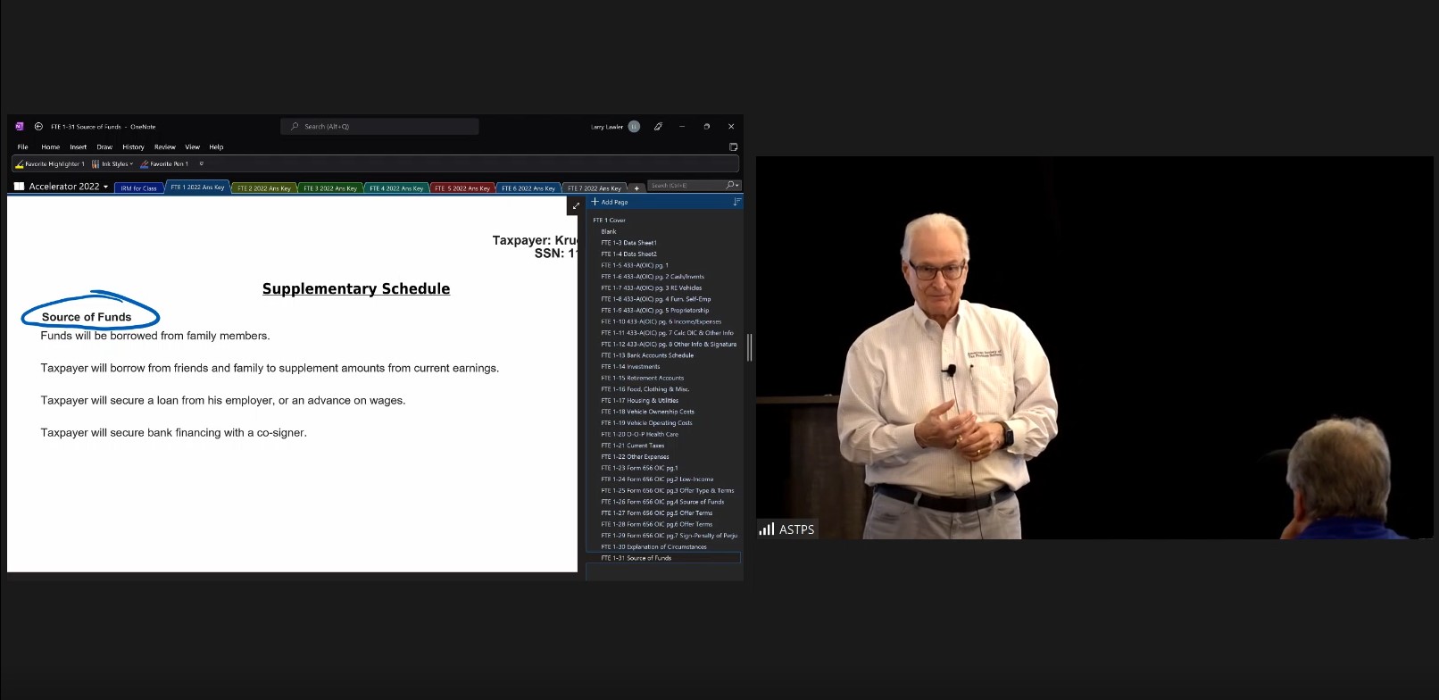Add a new section with plus tab
Viewport: 1439px width, 700px height.
(x=636, y=188)
